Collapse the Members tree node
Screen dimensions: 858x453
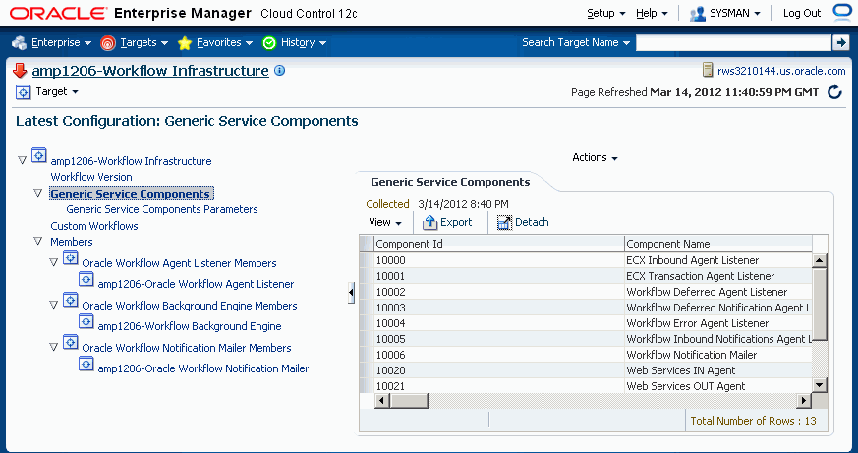click(37, 242)
